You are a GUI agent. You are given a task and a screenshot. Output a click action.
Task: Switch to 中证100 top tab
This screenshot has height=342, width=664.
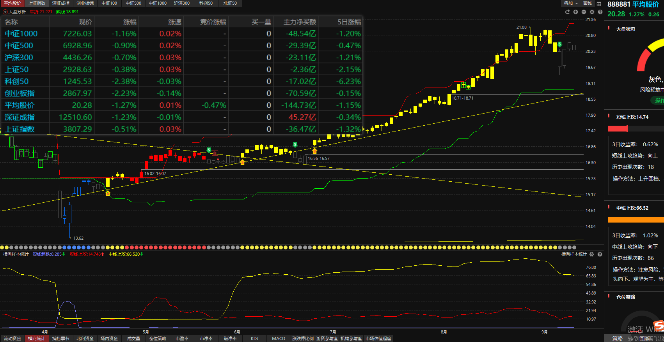109,3
